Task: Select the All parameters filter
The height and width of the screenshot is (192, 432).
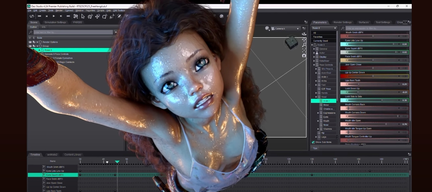Action: click(324, 33)
